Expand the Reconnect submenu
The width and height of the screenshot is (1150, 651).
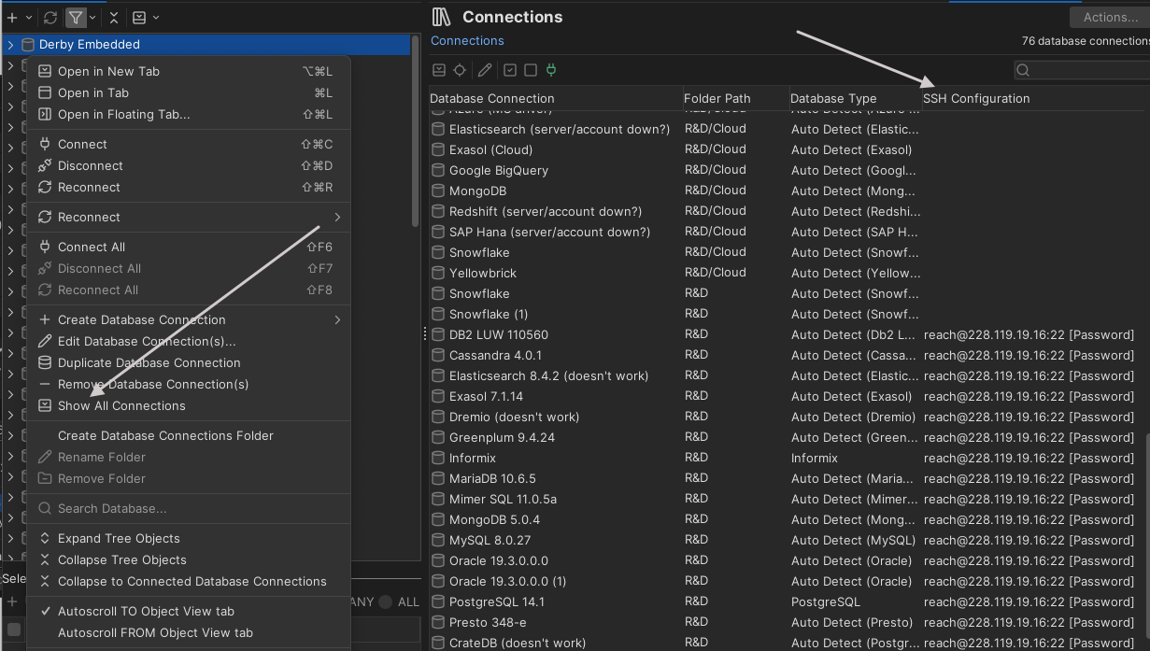[187, 216]
